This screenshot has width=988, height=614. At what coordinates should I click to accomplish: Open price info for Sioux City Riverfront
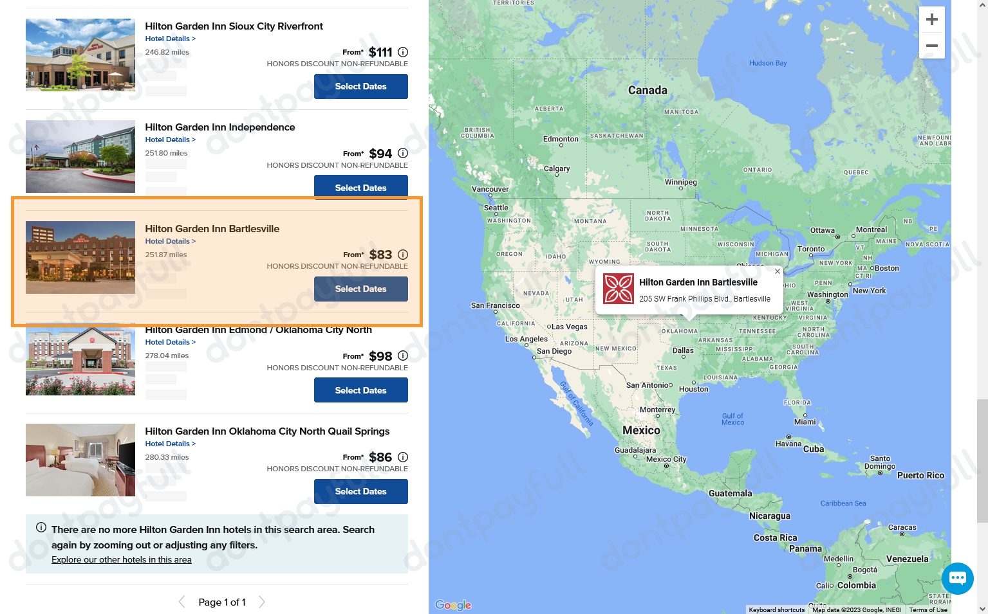click(x=403, y=52)
